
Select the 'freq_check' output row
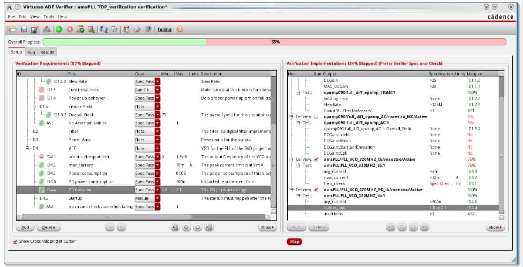pos(393,184)
